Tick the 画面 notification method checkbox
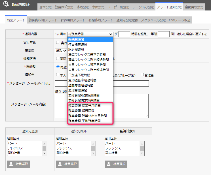211x175 pixels. point(58,58)
